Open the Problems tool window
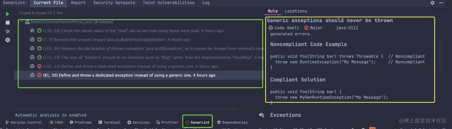This screenshot has height=129, width=452. [81, 122]
